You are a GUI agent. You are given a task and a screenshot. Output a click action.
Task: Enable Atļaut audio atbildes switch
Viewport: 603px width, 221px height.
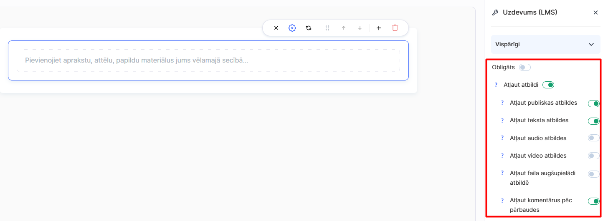point(593,138)
